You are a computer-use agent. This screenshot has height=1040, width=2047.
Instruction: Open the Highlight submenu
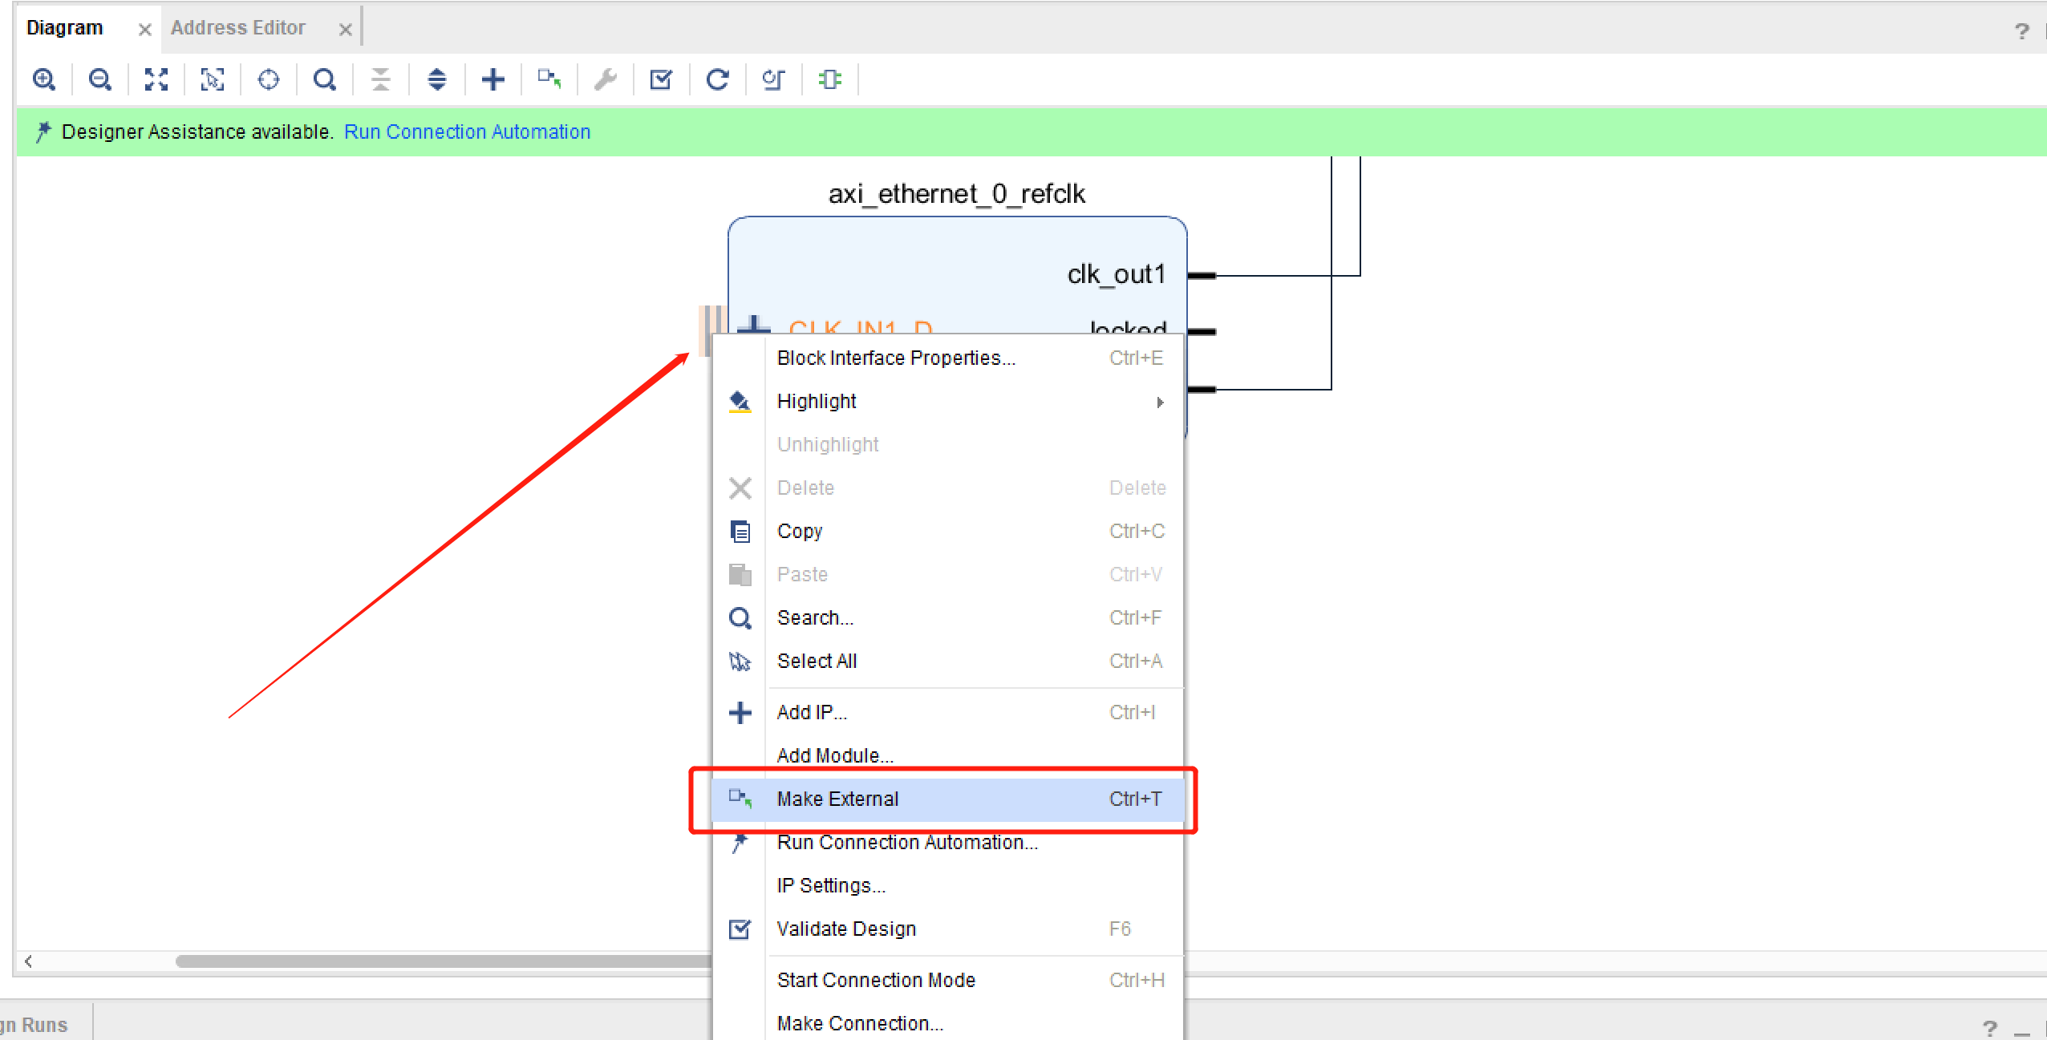[947, 401]
